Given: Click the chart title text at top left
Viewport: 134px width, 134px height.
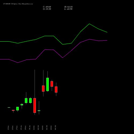Looking at the screenshot, I should 18,4.
